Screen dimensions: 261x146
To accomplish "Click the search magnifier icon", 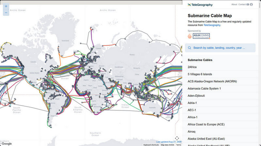I will coord(190,48).
